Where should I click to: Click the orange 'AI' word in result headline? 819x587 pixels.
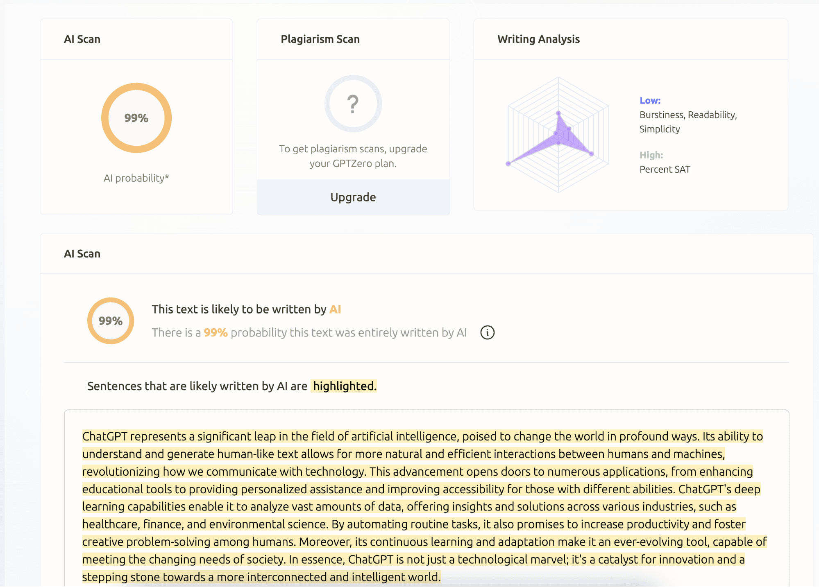[335, 309]
